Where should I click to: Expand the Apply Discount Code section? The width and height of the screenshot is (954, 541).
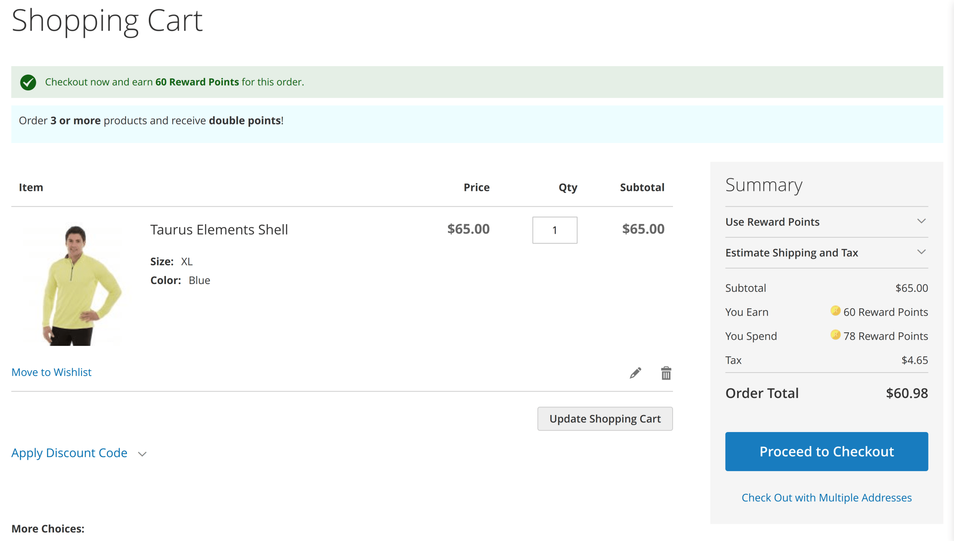(79, 453)
